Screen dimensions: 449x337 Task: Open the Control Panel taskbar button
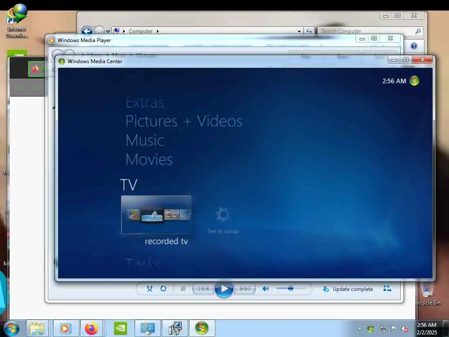click(147, 328)
